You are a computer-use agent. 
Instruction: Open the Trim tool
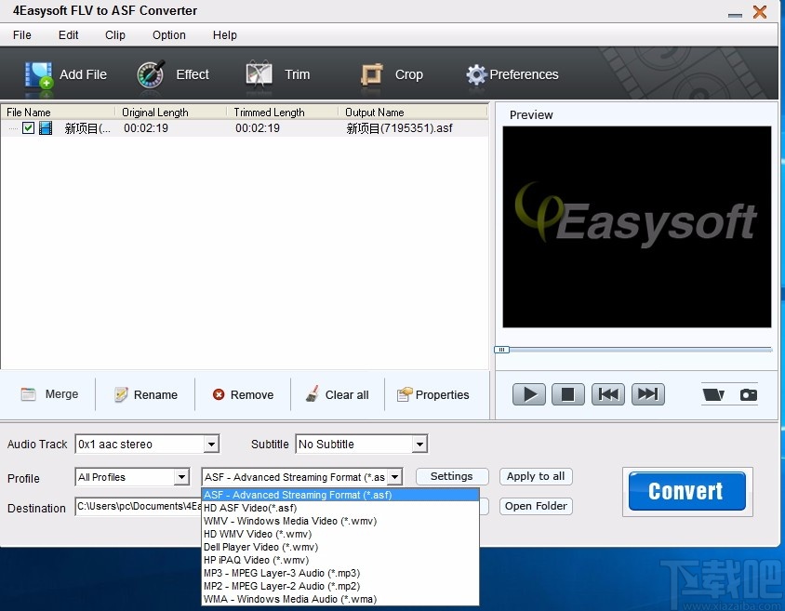[x=279, y=74]
